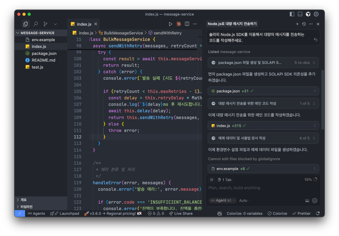339x236 pixels.
Task: Click the @ add context icon
Action: 212,180
